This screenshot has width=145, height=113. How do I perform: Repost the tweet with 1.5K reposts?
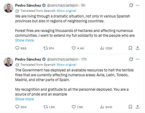(46, 107)
